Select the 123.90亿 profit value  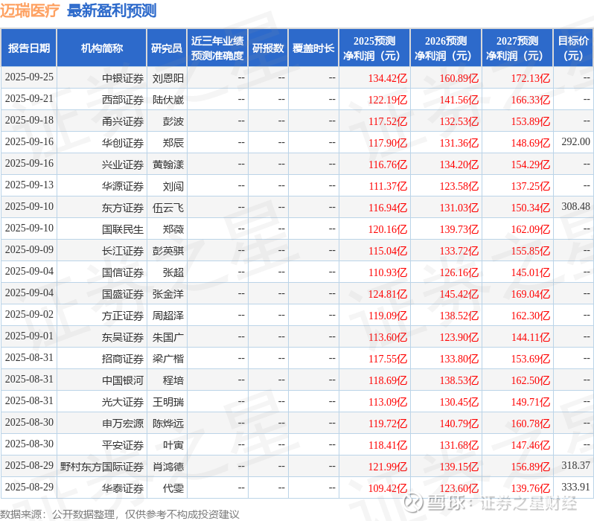[459, 338]
